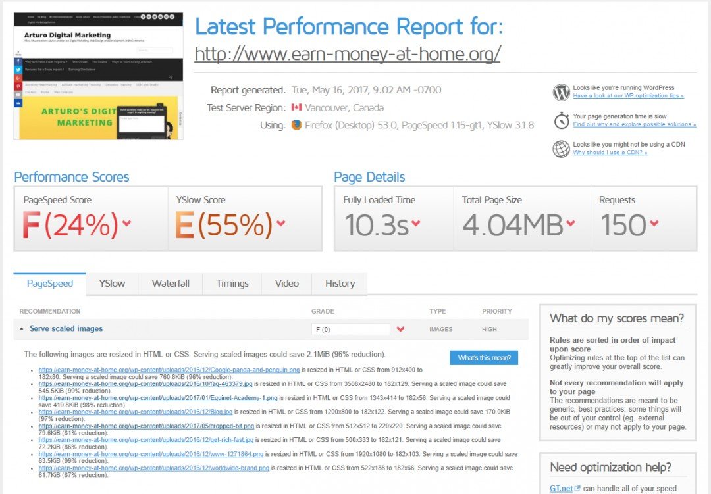Click the TYPE column header
This screenshot has width=711, height=494.
tap(438, 311)
